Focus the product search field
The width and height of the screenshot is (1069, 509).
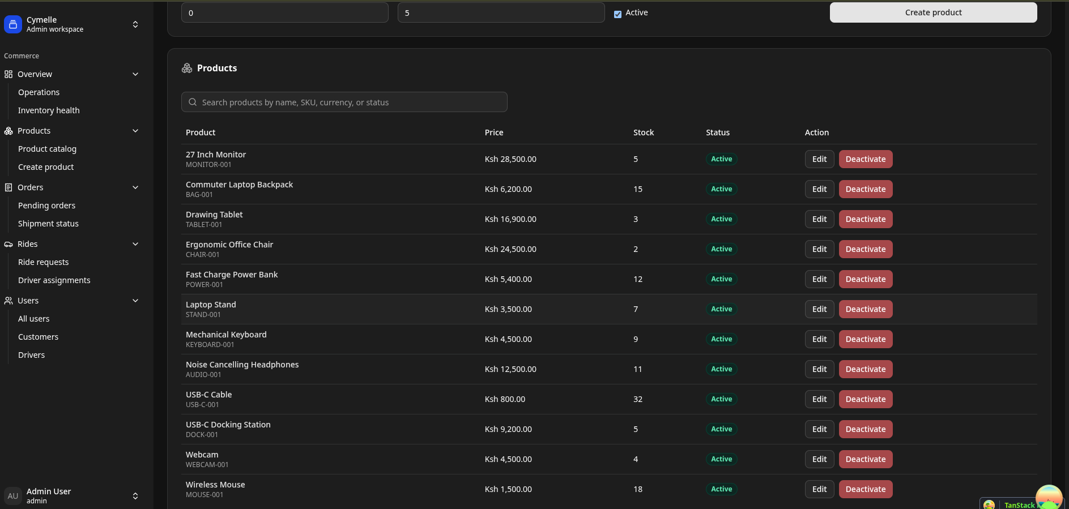tap(344, 102)
